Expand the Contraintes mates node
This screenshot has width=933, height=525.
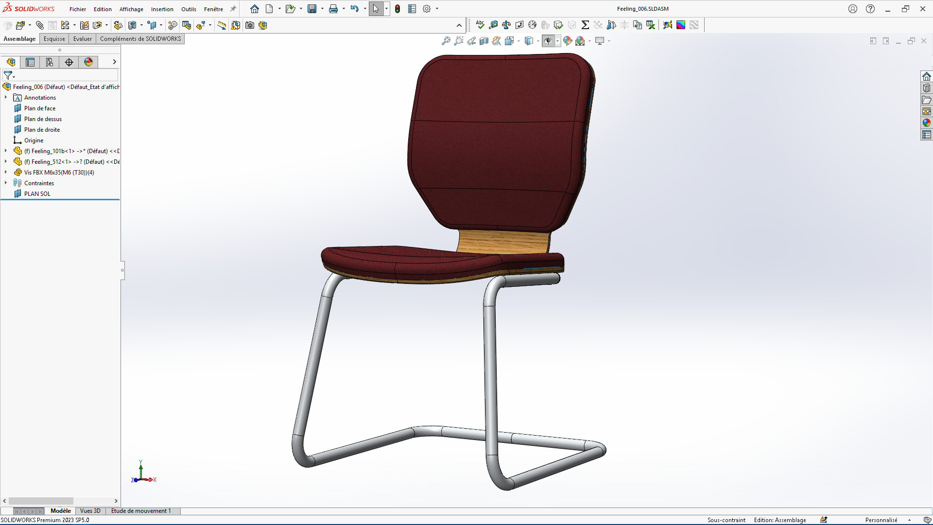[6, 183]
